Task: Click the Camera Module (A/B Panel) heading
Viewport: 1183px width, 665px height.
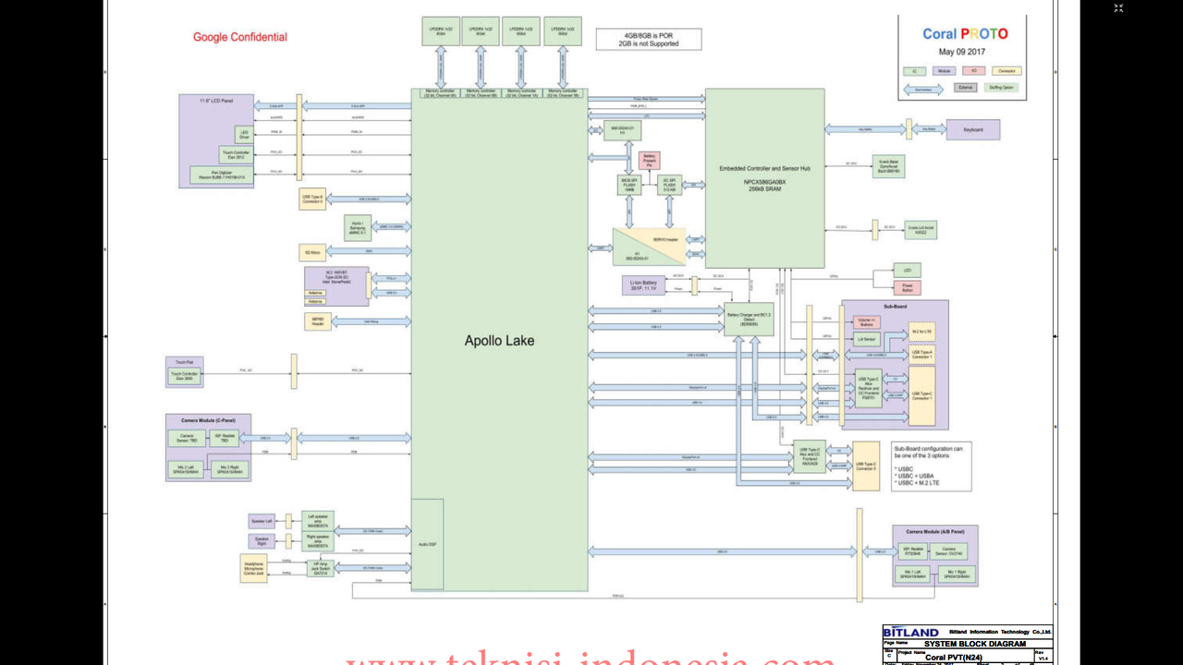Action: (x=935, y=532)
